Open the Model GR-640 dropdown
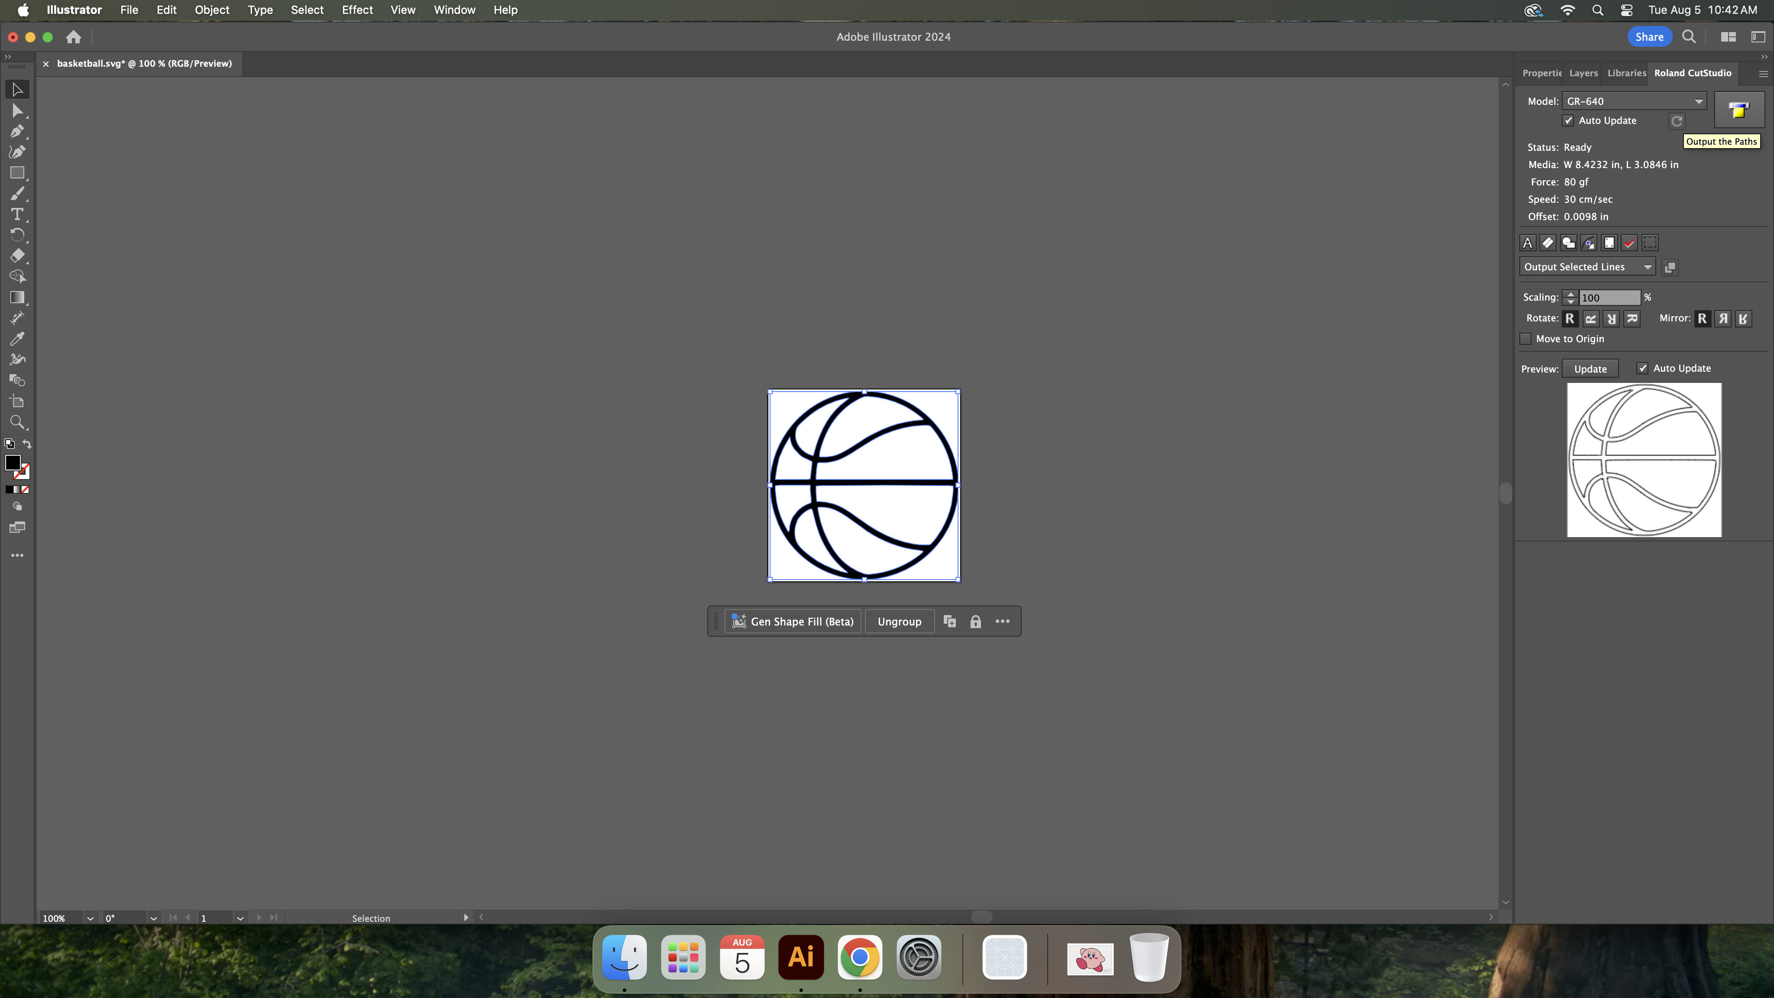 tap(1633, 101)
